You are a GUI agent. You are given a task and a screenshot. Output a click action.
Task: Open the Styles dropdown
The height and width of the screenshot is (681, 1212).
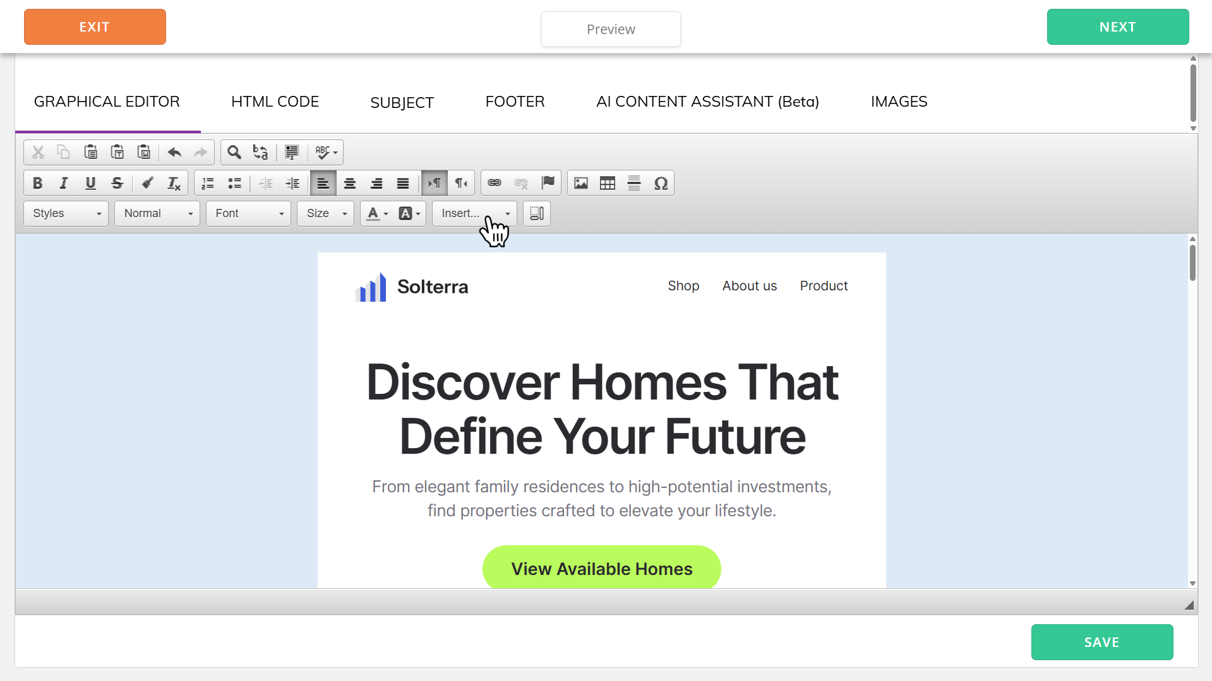[66, 213]
